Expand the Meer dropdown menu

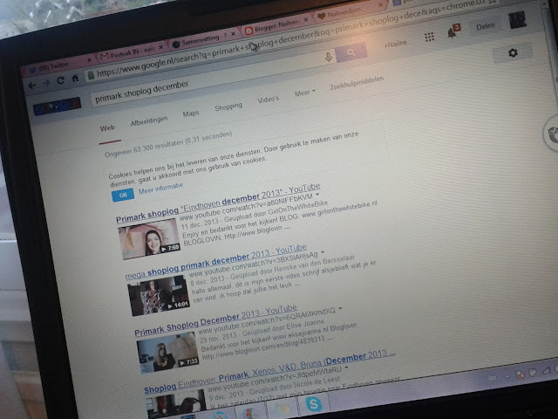(x=304, y=93)
